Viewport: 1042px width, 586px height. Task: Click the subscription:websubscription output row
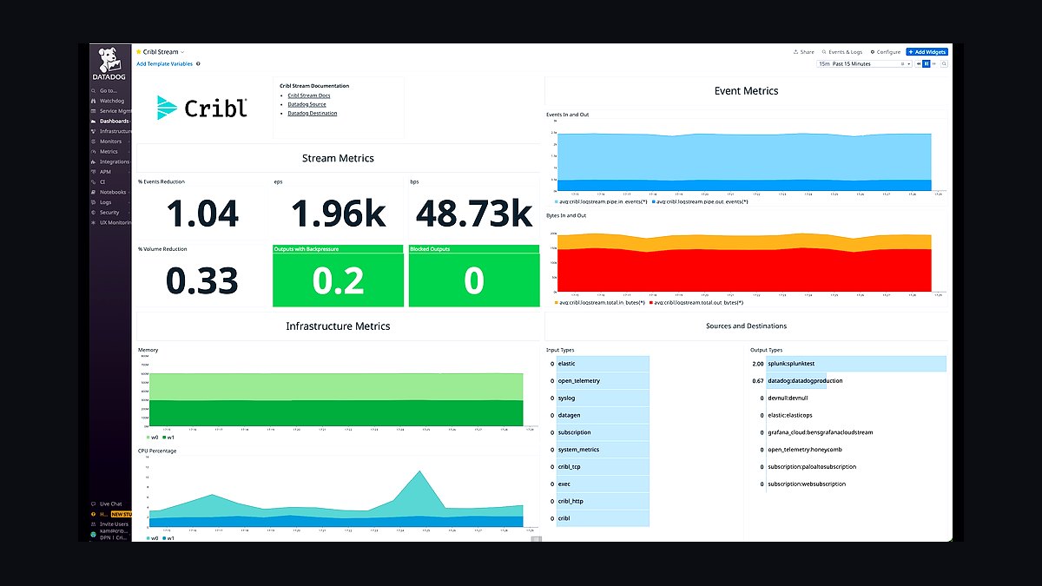(848, 484)
